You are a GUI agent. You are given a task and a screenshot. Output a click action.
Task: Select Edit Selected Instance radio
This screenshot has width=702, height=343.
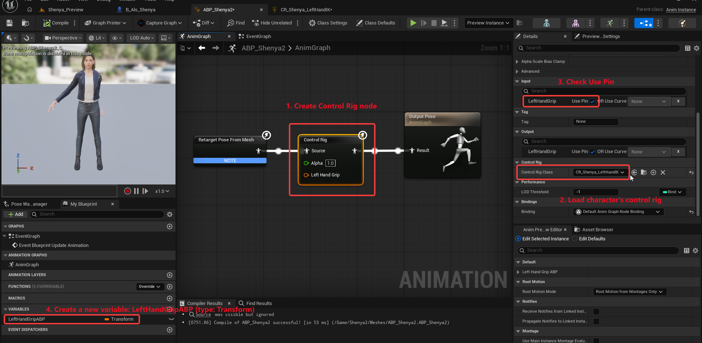[518, 239]
